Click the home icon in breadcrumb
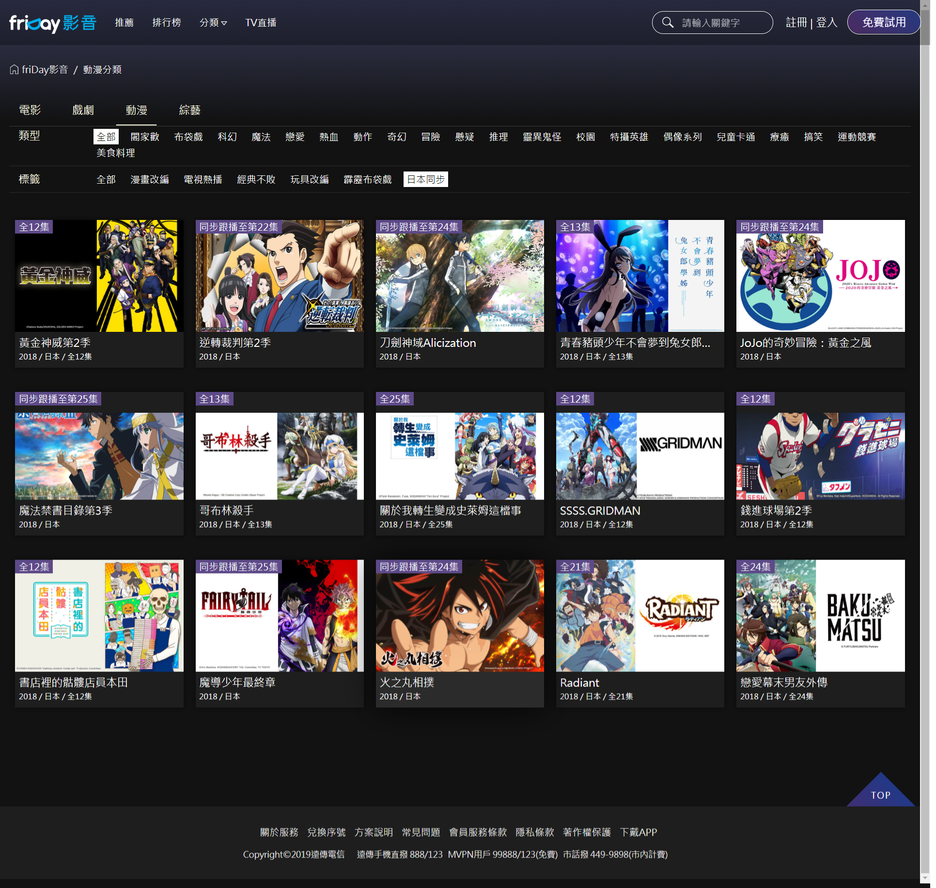Viewport: 936px width, 888px height. [x=14, y=70]
